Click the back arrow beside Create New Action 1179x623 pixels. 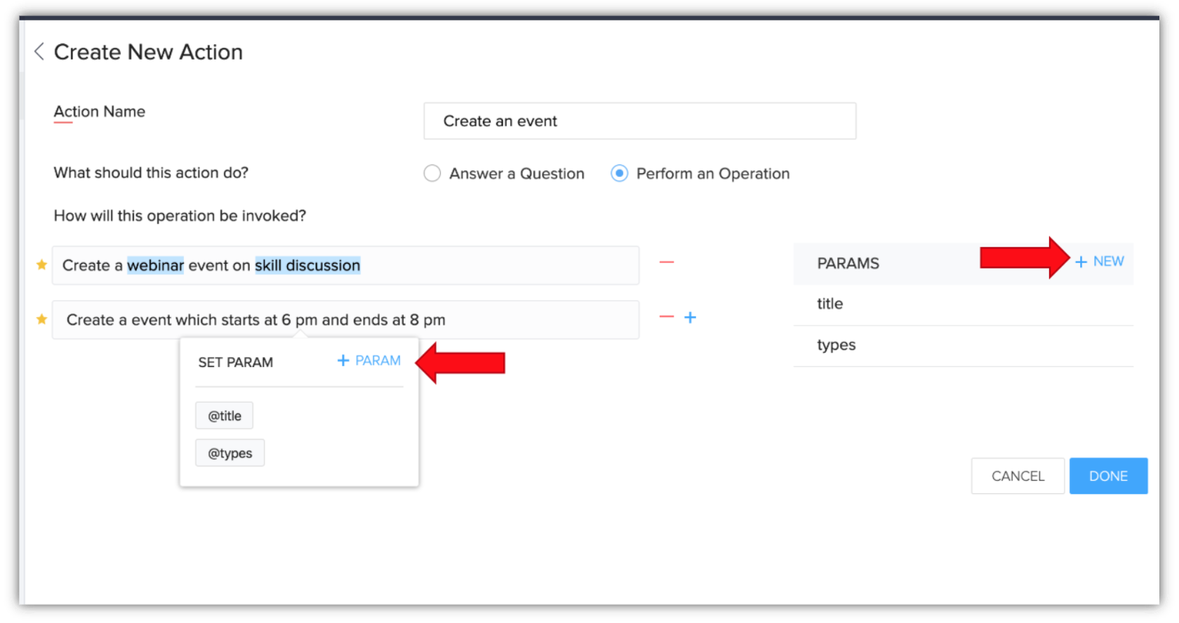(x=39, y=51)
